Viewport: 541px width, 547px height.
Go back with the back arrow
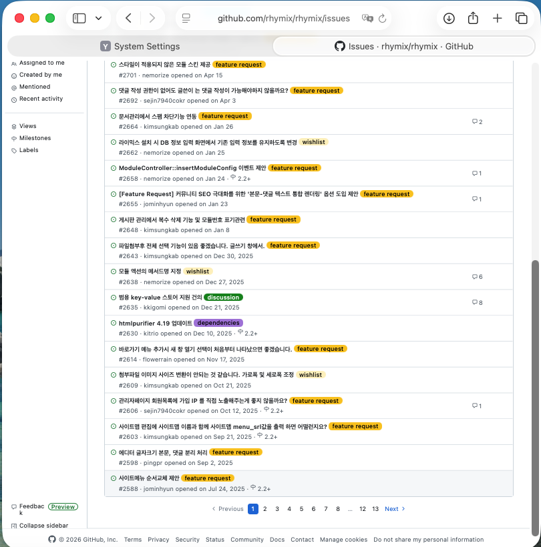(128, 18)
